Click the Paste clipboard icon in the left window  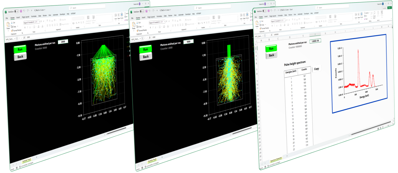8,24
